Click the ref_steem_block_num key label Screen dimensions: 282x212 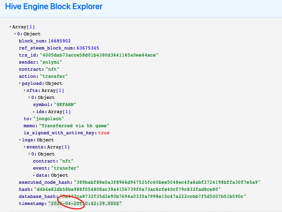click(x=47, y=48)
